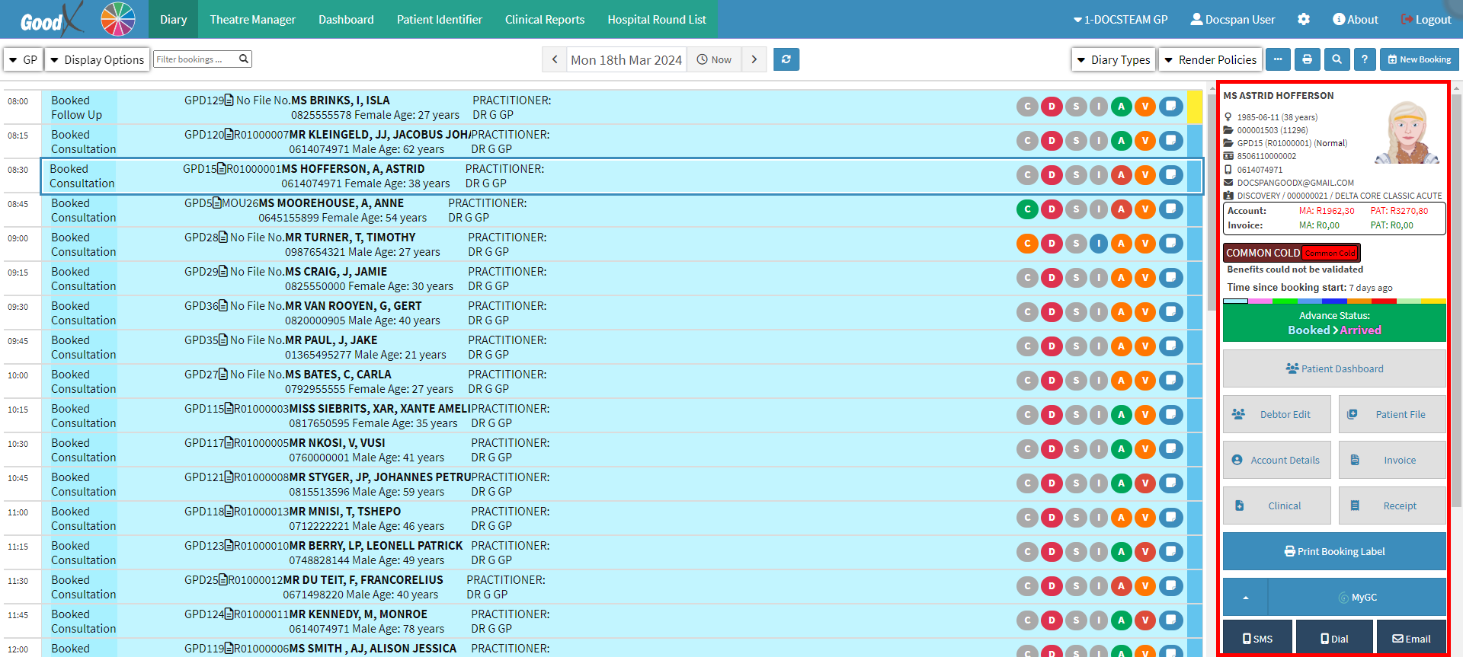The width and height of the screenshot is (1463, 657).
Task: Open chat bubble icon for Ms Brinks booking
Action: point(1171,107)
